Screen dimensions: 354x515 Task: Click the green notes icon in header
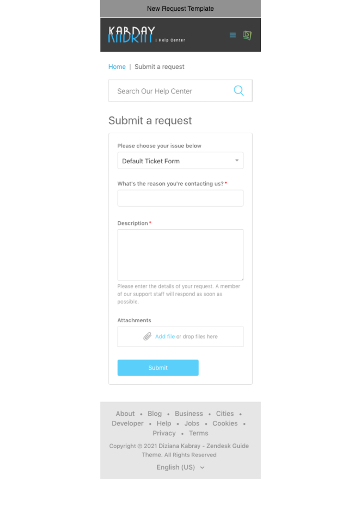pos(247,35)
